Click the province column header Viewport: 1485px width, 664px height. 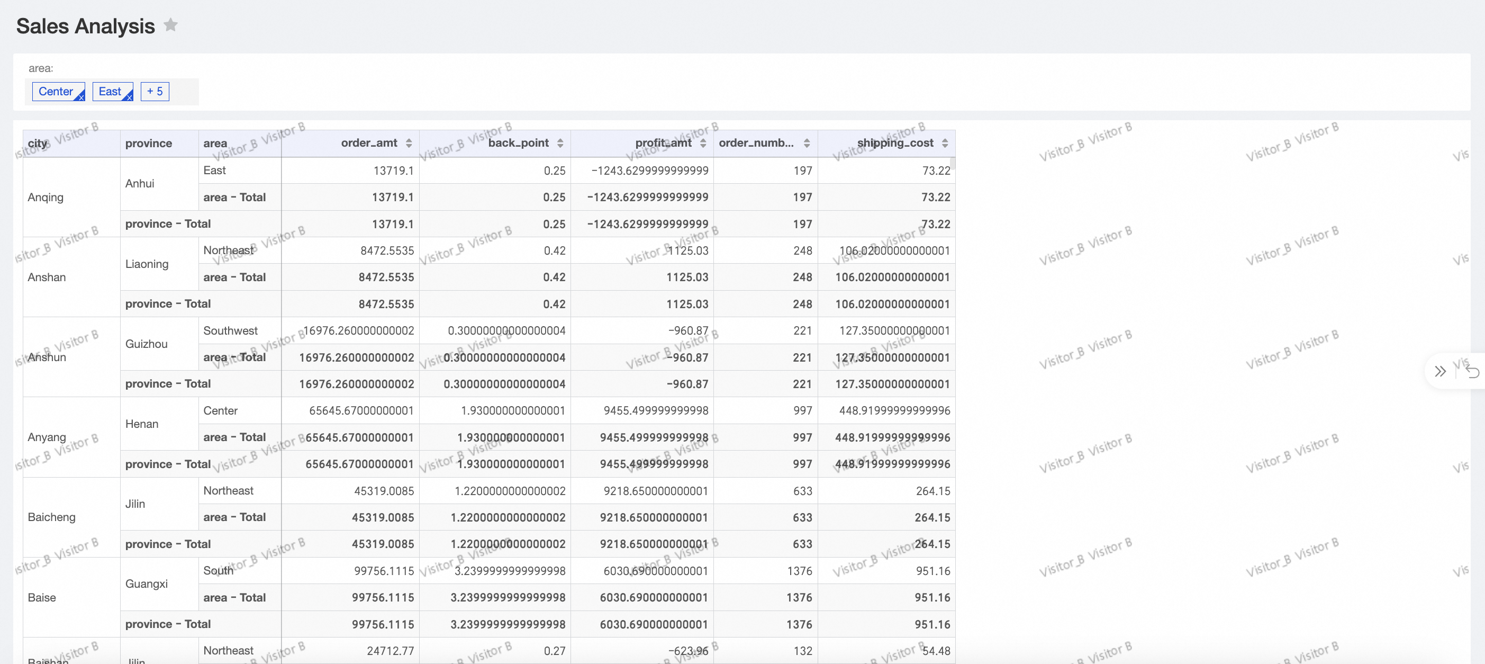pyautogui.click(x=148, y=143)
